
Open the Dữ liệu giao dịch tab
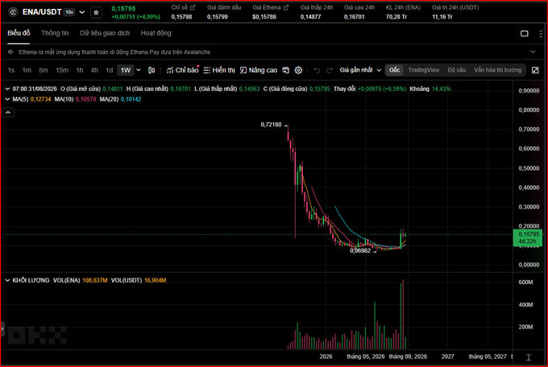pyautogui.click(x=105, y=33)
